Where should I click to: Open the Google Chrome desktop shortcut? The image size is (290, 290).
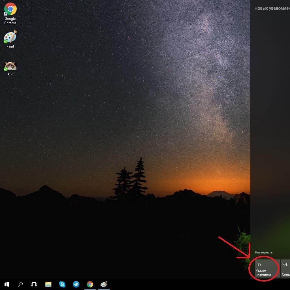pyautogui.click(x=10, y=14)
